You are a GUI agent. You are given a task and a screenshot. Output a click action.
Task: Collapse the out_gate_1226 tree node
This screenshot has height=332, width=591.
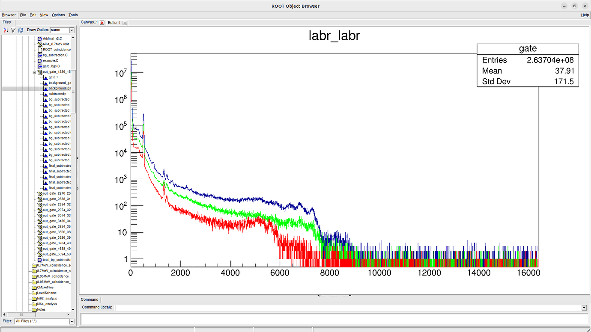coord(34,72)
